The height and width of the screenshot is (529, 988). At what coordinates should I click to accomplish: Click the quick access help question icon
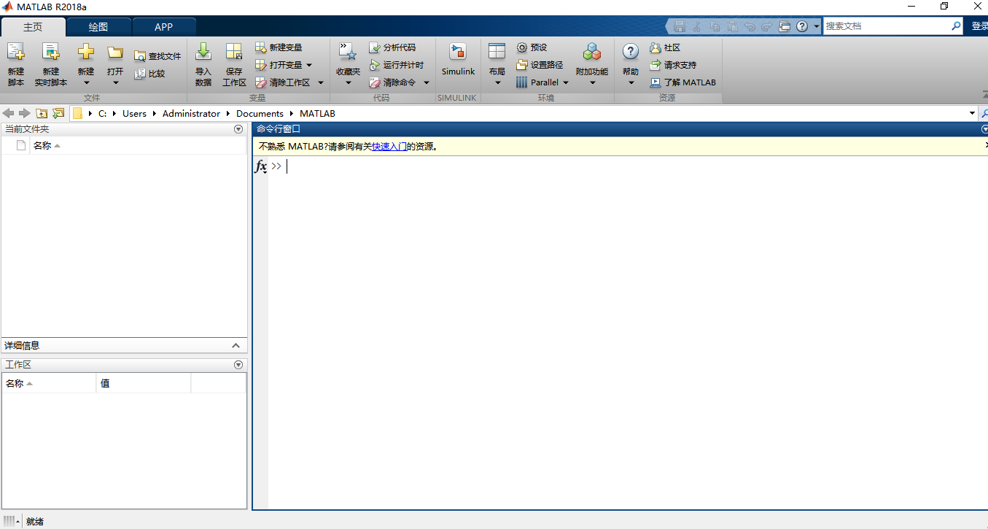tap(802, 26)
